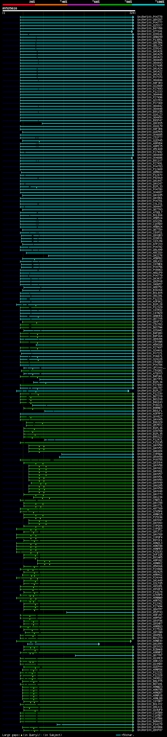Viewport: 167px width, 737px height.
Task: Select hit label UniRef100_Q677F6
Action: pyautogui.click(x=150, y=379)
